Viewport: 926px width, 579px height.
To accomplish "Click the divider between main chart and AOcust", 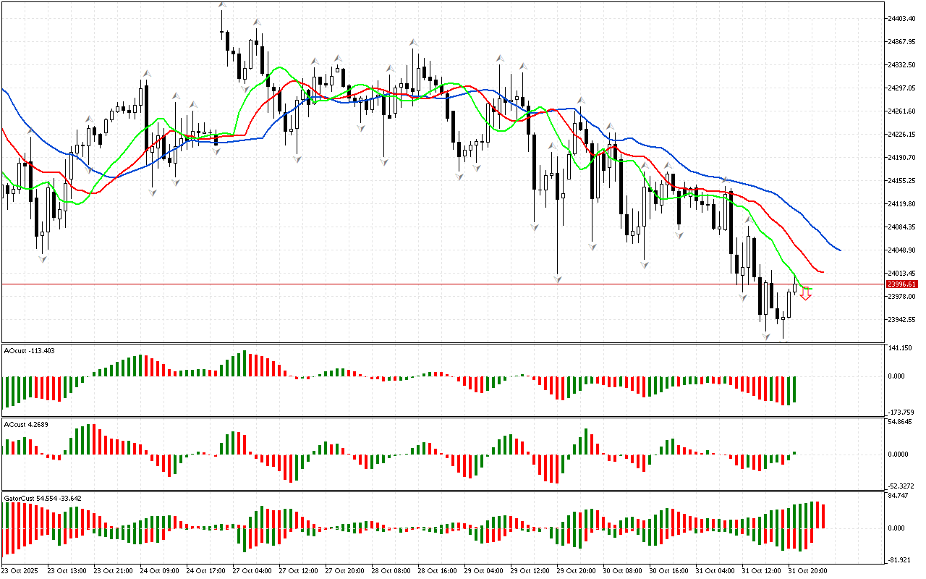I will 434,343.
